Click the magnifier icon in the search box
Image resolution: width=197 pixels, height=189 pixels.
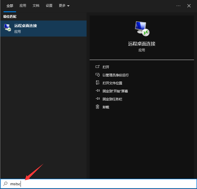pyautogui.click(x=6, y=184)
